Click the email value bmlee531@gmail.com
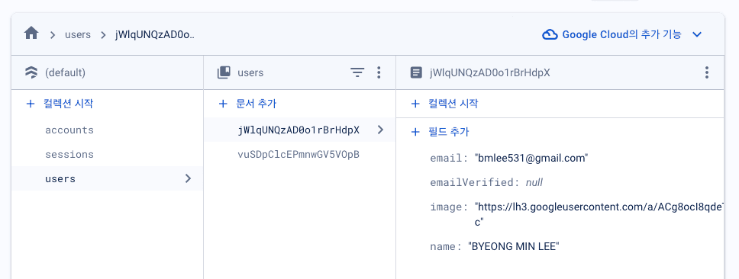 click(531, 158)
